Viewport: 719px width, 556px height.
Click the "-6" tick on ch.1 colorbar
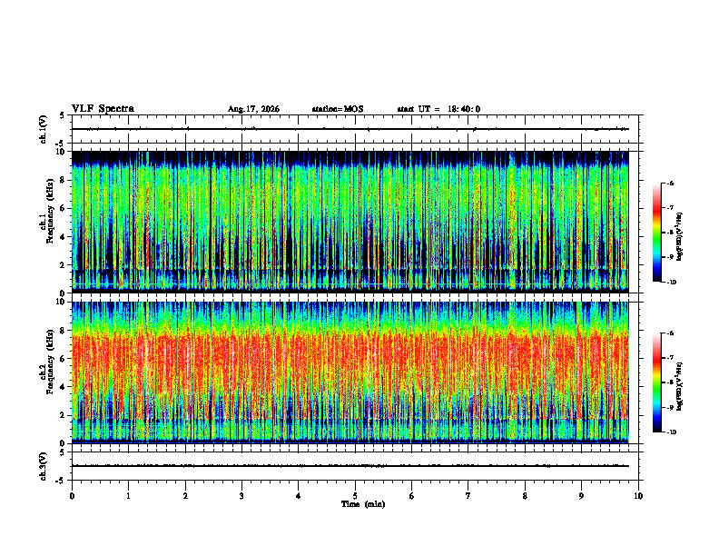tap(670, 183)
